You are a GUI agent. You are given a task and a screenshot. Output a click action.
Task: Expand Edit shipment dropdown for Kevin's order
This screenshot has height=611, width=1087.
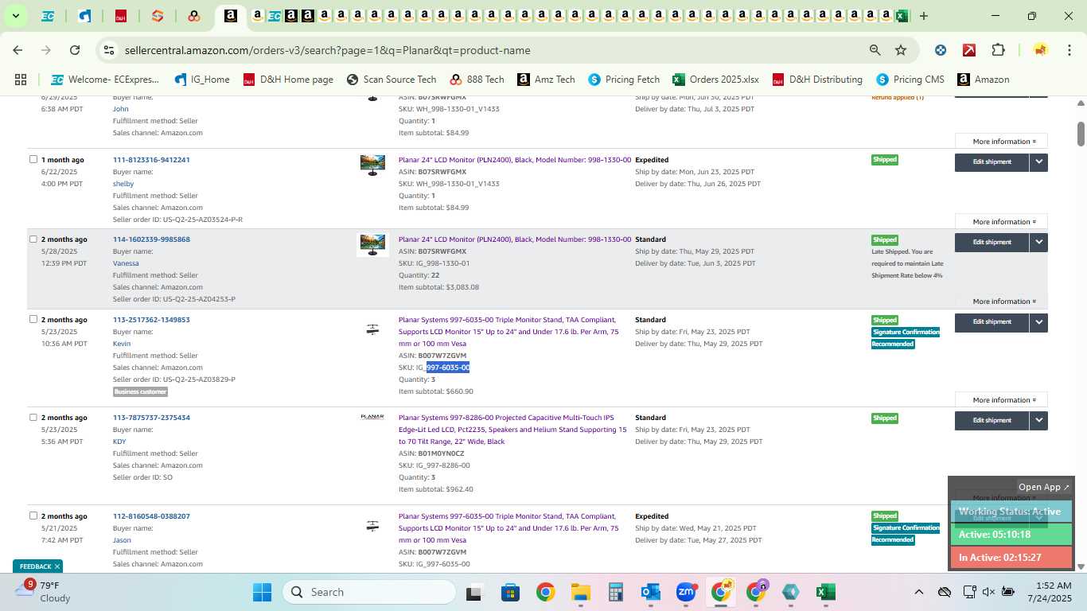coord(1038,322)
